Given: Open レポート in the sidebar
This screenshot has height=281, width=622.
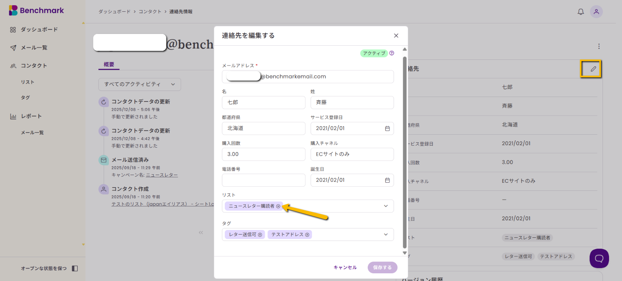Looking at the screenshot, I should click(31, 116).
